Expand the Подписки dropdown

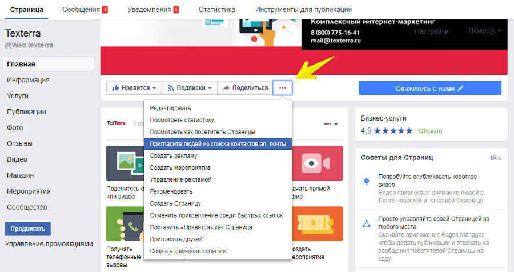(x=210, y=88)
